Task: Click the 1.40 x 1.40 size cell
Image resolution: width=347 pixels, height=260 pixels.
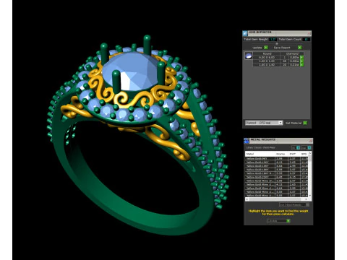Action: (267, 65)
